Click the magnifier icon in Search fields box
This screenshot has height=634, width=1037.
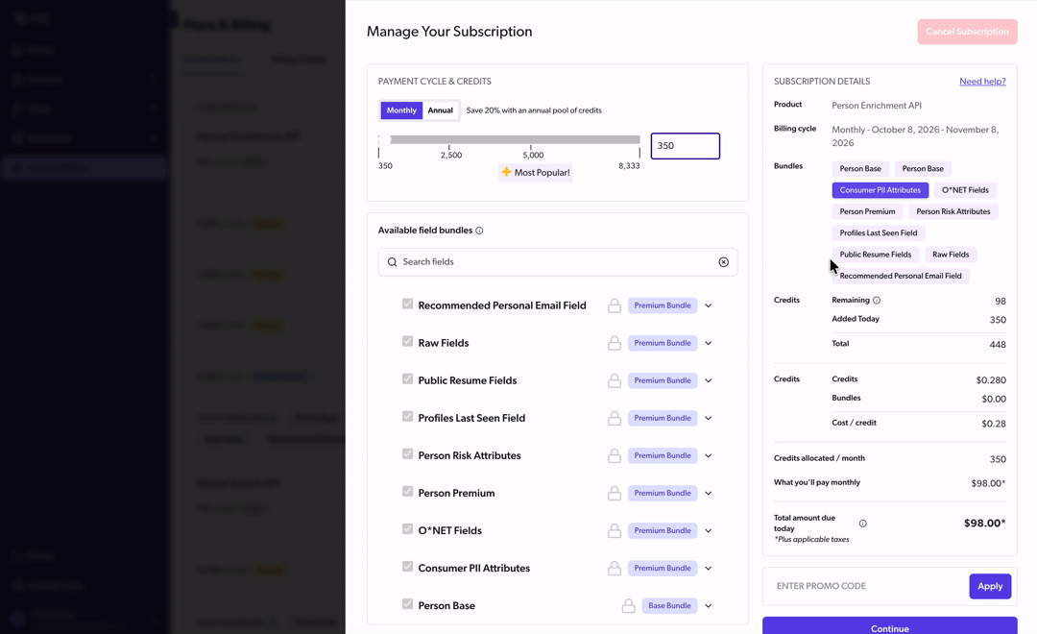click(x=392, y=262)
